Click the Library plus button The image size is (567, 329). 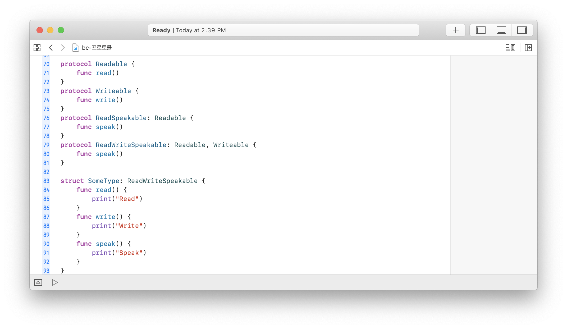tap(455, 30)
